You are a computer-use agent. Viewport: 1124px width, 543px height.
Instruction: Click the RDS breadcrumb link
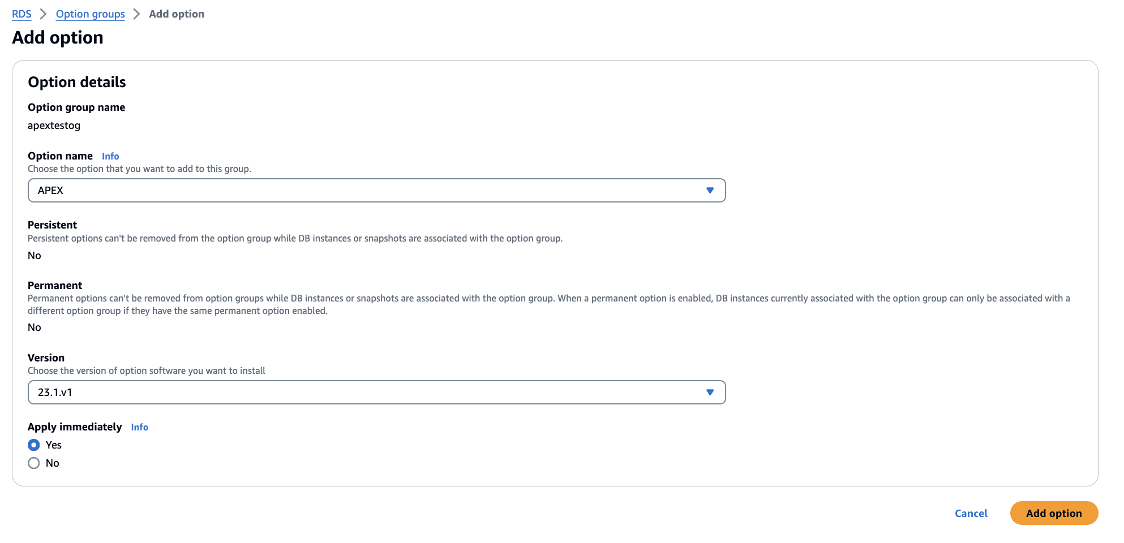pos(22,14)
